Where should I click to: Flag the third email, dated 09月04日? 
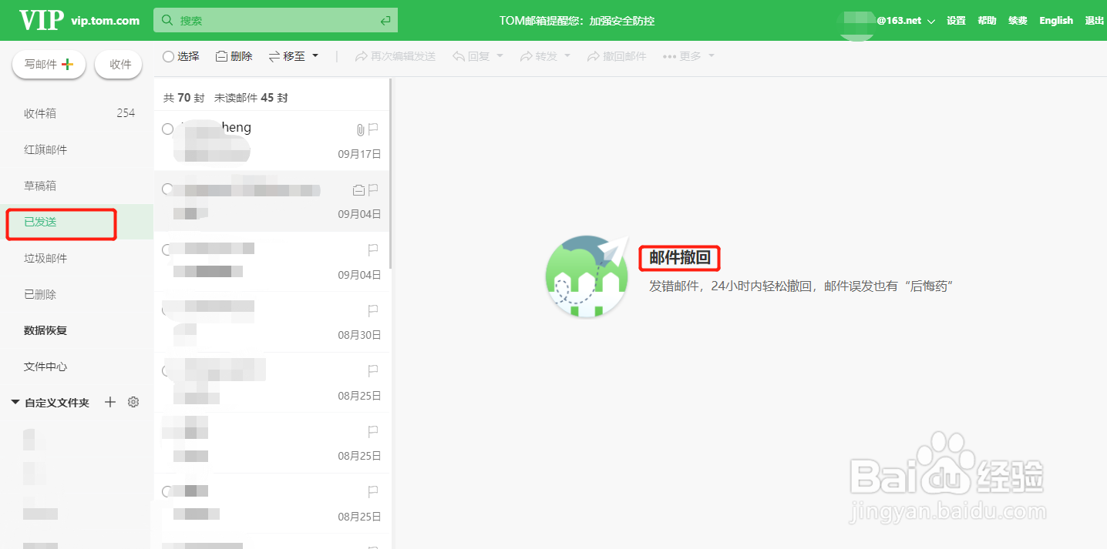coord(373,249)
